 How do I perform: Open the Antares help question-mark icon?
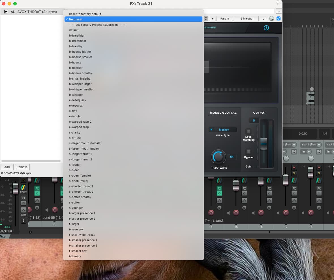(x=266, y=28)
